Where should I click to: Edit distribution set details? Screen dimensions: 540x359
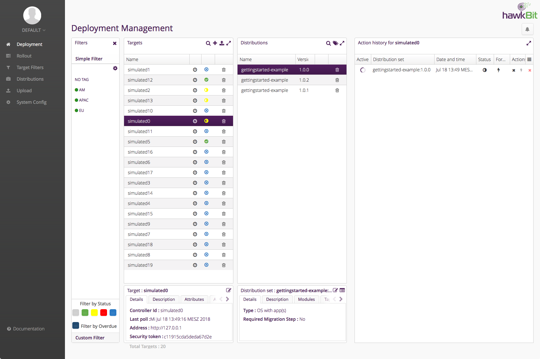pos(335,290)
